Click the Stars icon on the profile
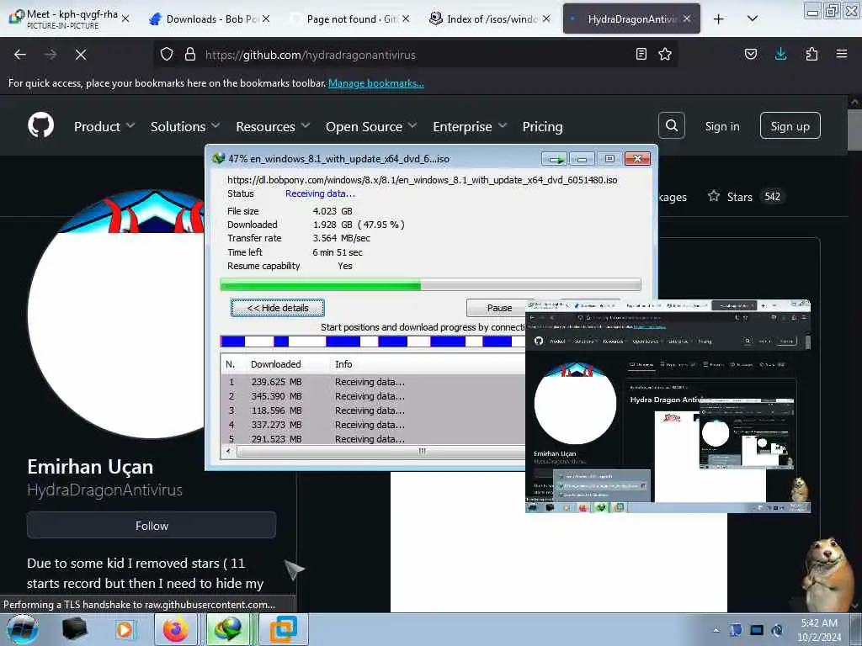 (x=714, y=196)
